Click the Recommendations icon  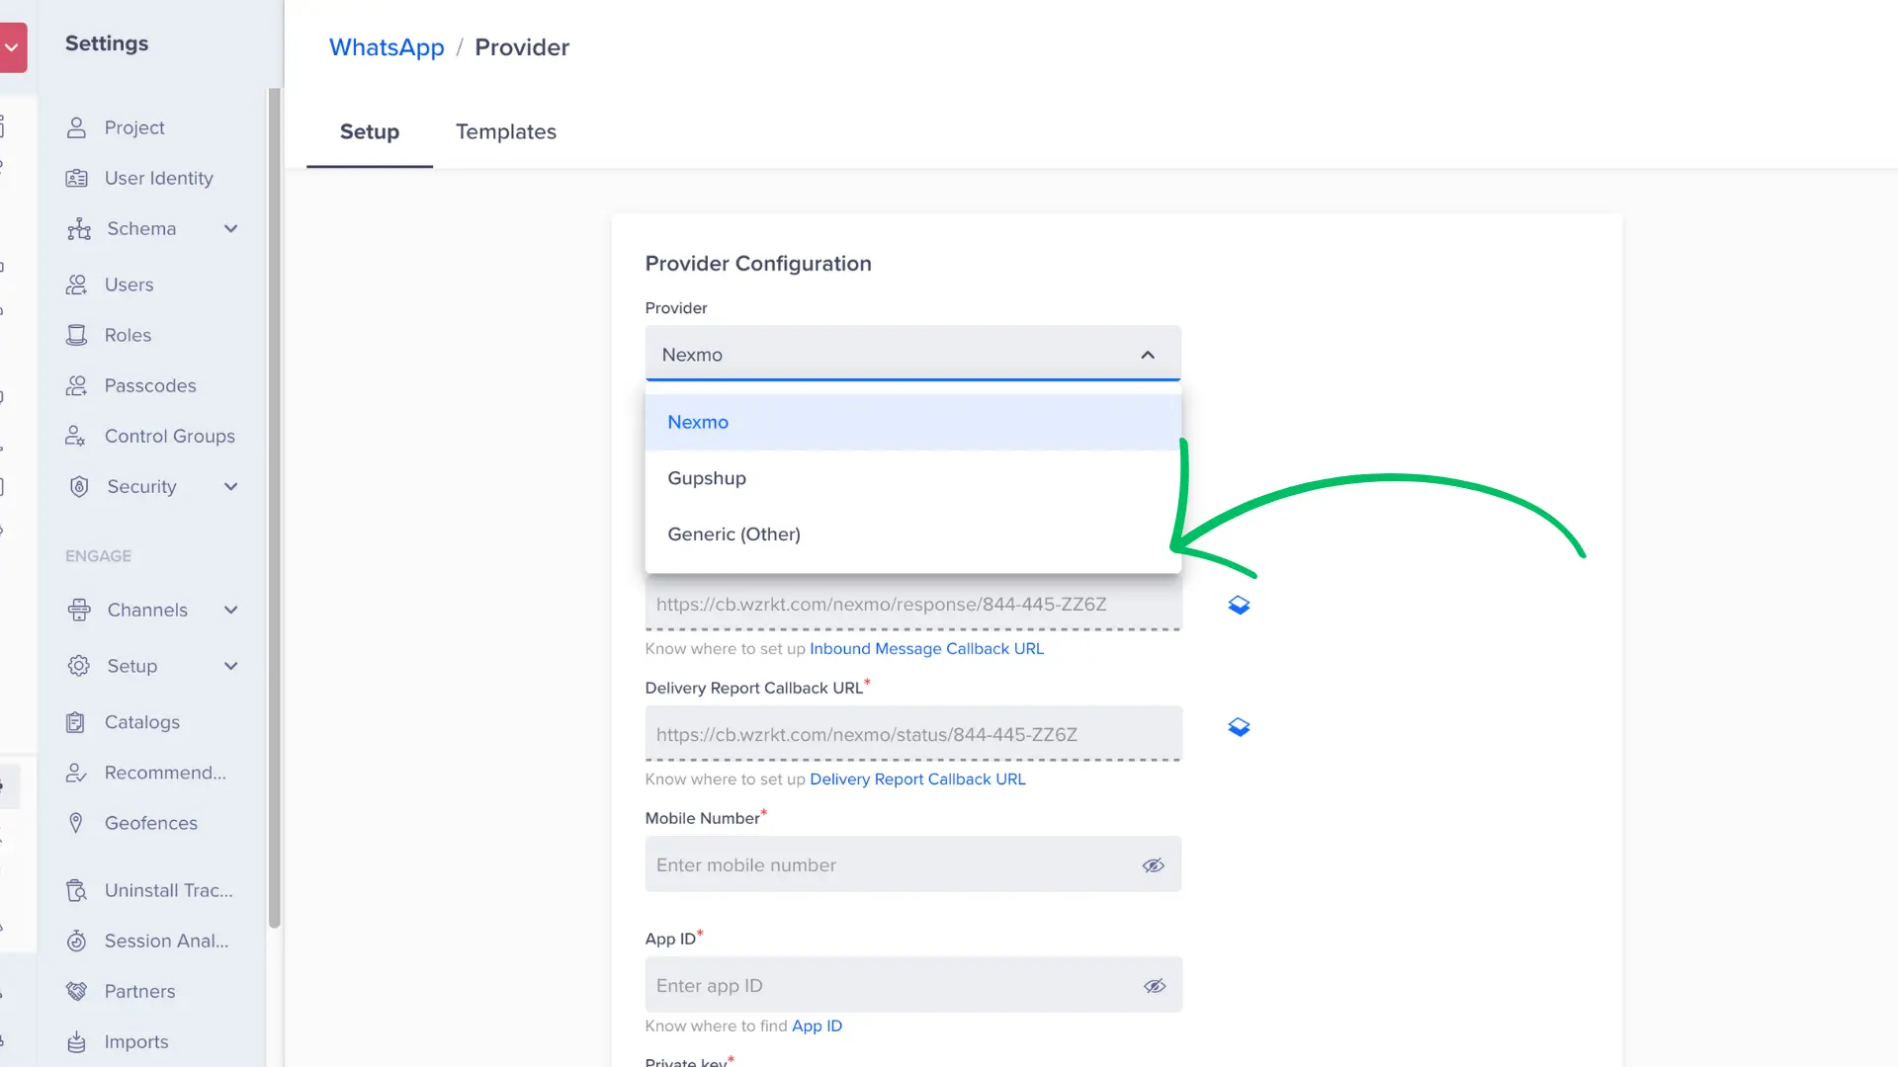pos(76,773)
